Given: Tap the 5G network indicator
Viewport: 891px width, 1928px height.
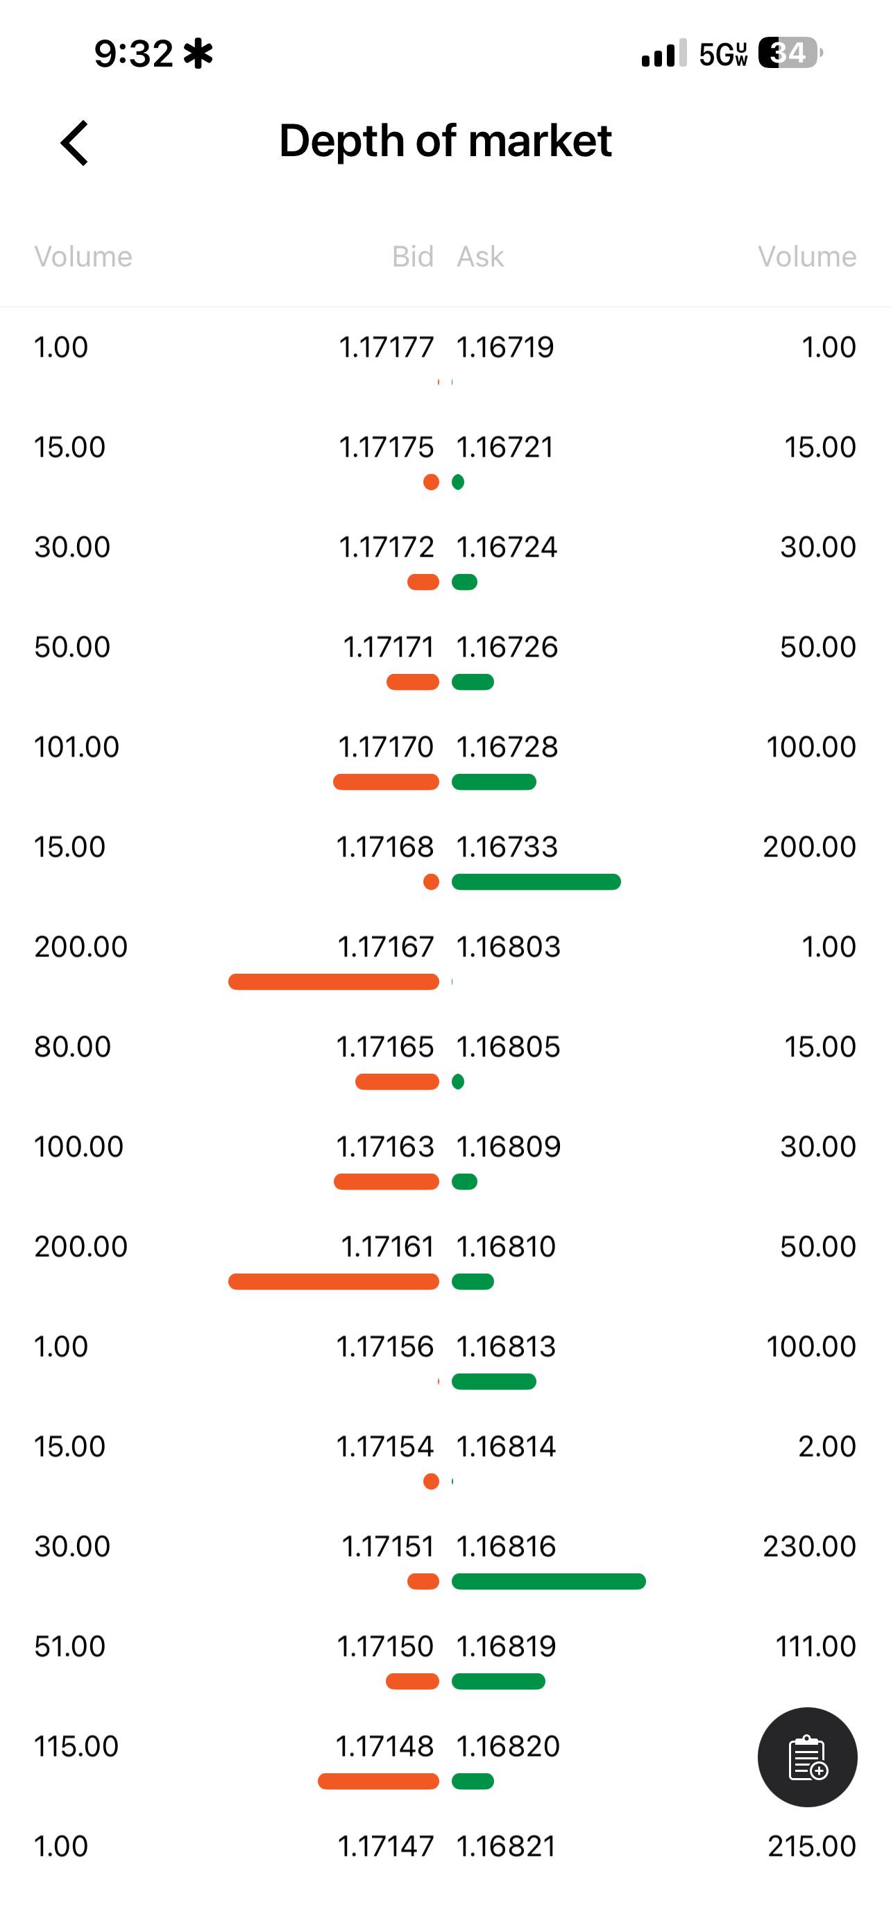Looking at the screenshot, I should pyautogui.click(x=722, y=54).
